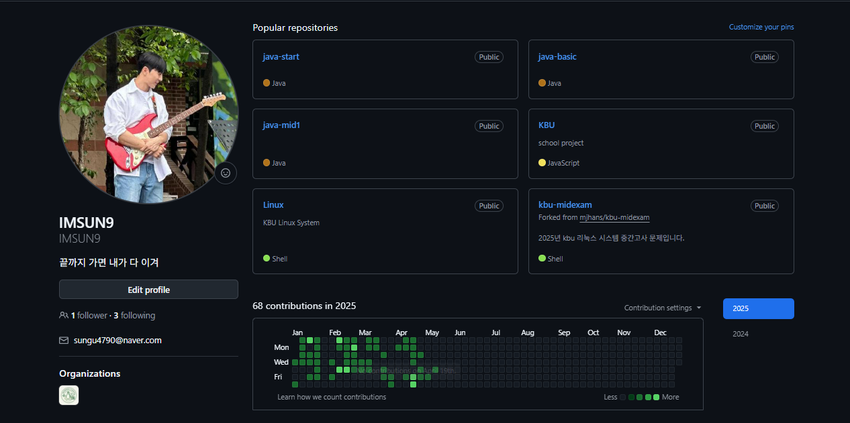This screenshot has width=850, height=423.
Task: Click the IMSUN9 profile name heading
Action: (87, 223)
